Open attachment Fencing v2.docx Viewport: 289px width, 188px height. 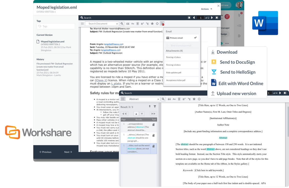click(x=181, y=65)
